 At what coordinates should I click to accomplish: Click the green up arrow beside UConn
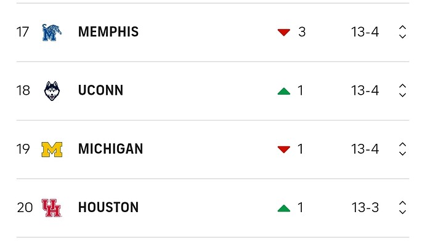284,91
